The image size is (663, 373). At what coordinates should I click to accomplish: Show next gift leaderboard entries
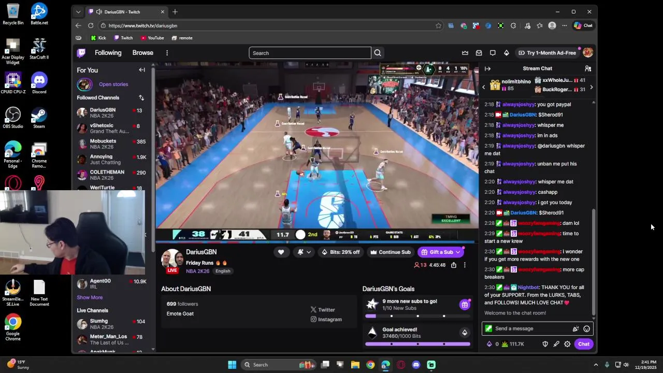592,87
